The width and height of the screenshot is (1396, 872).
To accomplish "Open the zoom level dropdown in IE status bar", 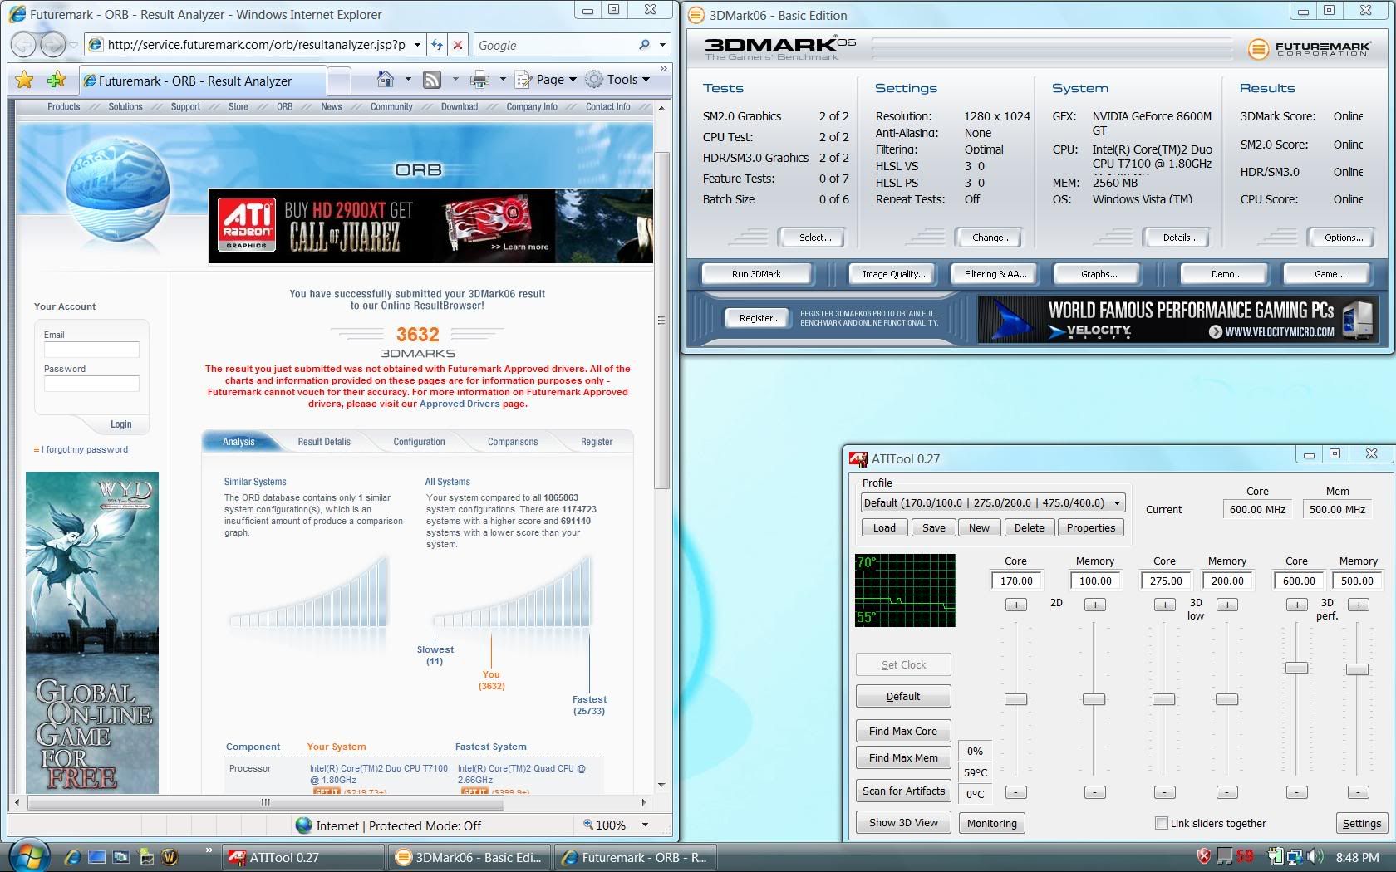I will coord(645,825).
